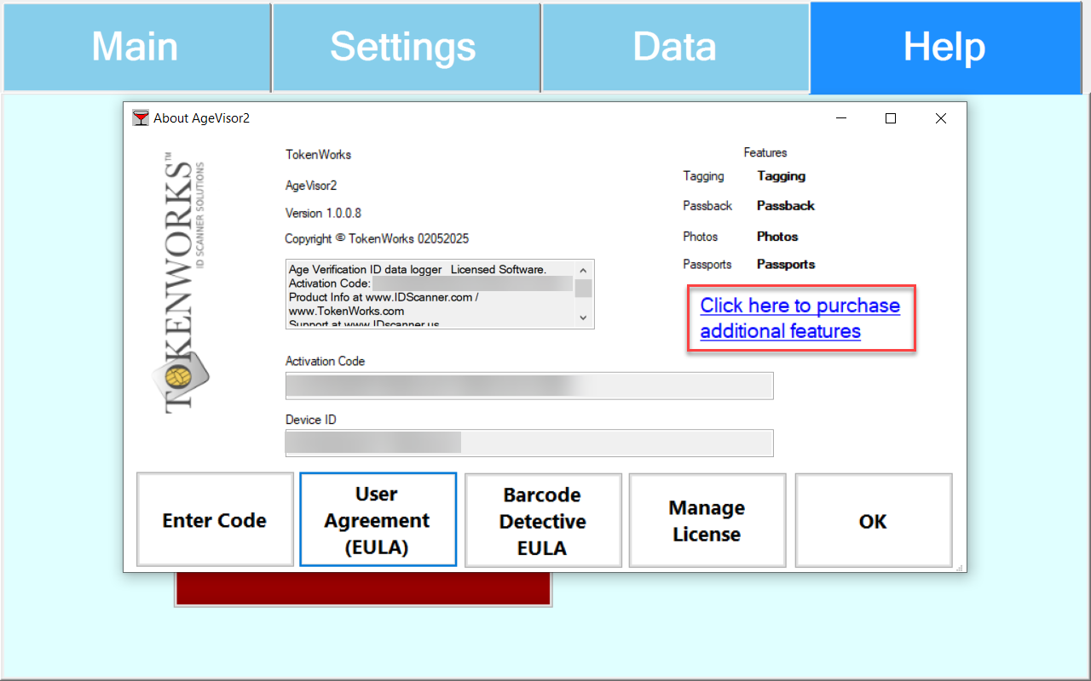The image size is (1091, 681).
Task: Click the Enter Code button
Action: (215, 520)
